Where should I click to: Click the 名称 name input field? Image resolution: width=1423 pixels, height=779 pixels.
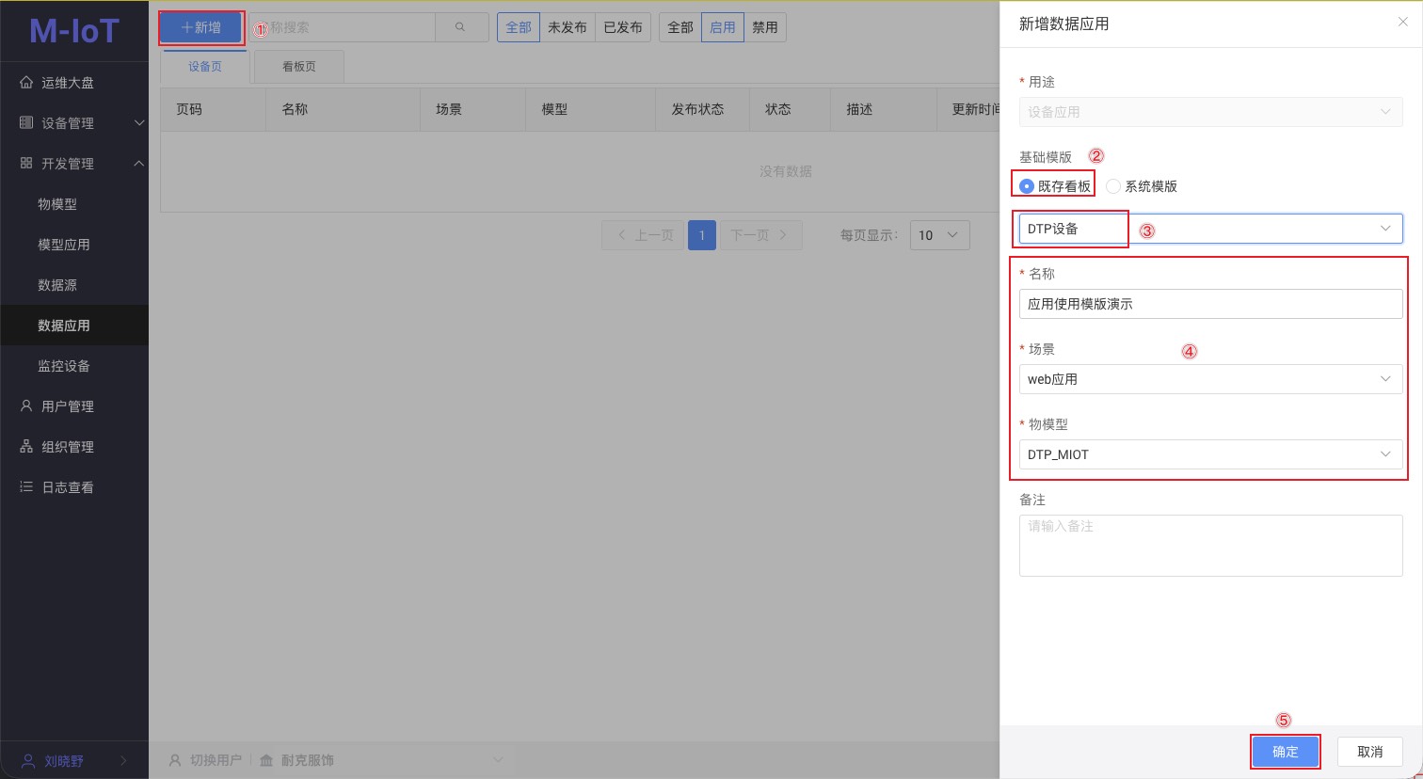1210,304
